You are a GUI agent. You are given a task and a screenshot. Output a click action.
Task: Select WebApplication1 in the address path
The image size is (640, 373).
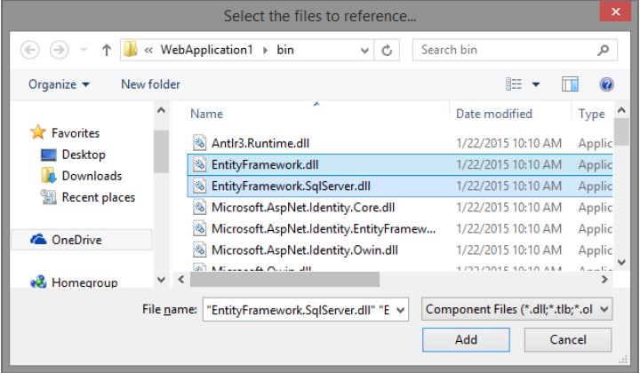[206, 50]
